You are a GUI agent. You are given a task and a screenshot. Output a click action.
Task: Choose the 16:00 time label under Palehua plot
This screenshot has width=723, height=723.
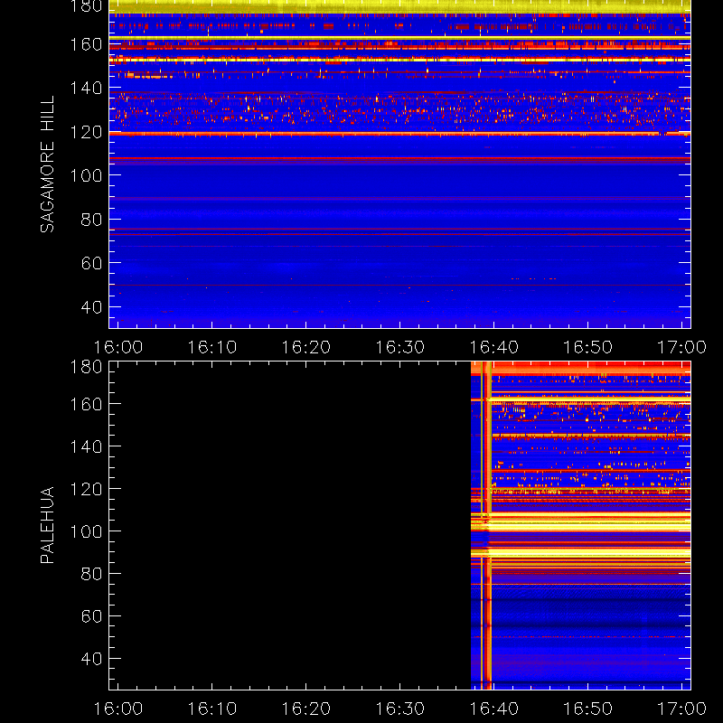click(118, 709)
